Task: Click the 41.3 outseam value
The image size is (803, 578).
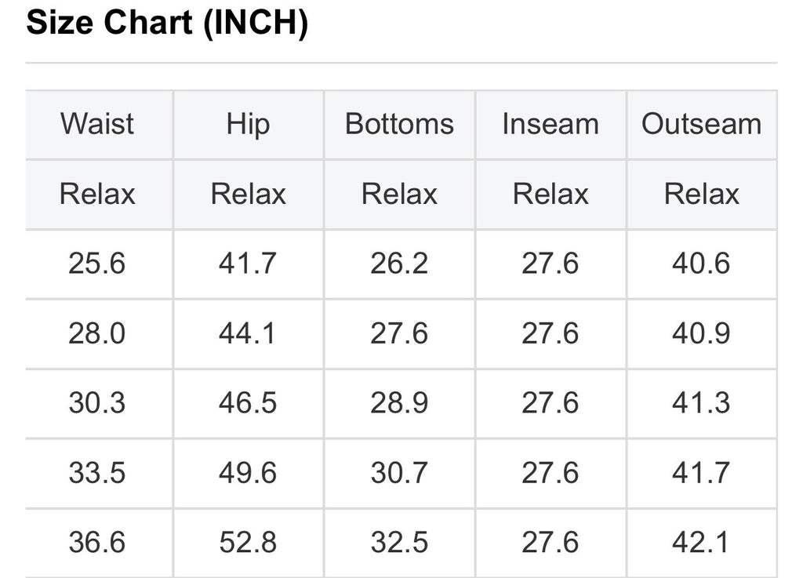Action: point(701,403)
